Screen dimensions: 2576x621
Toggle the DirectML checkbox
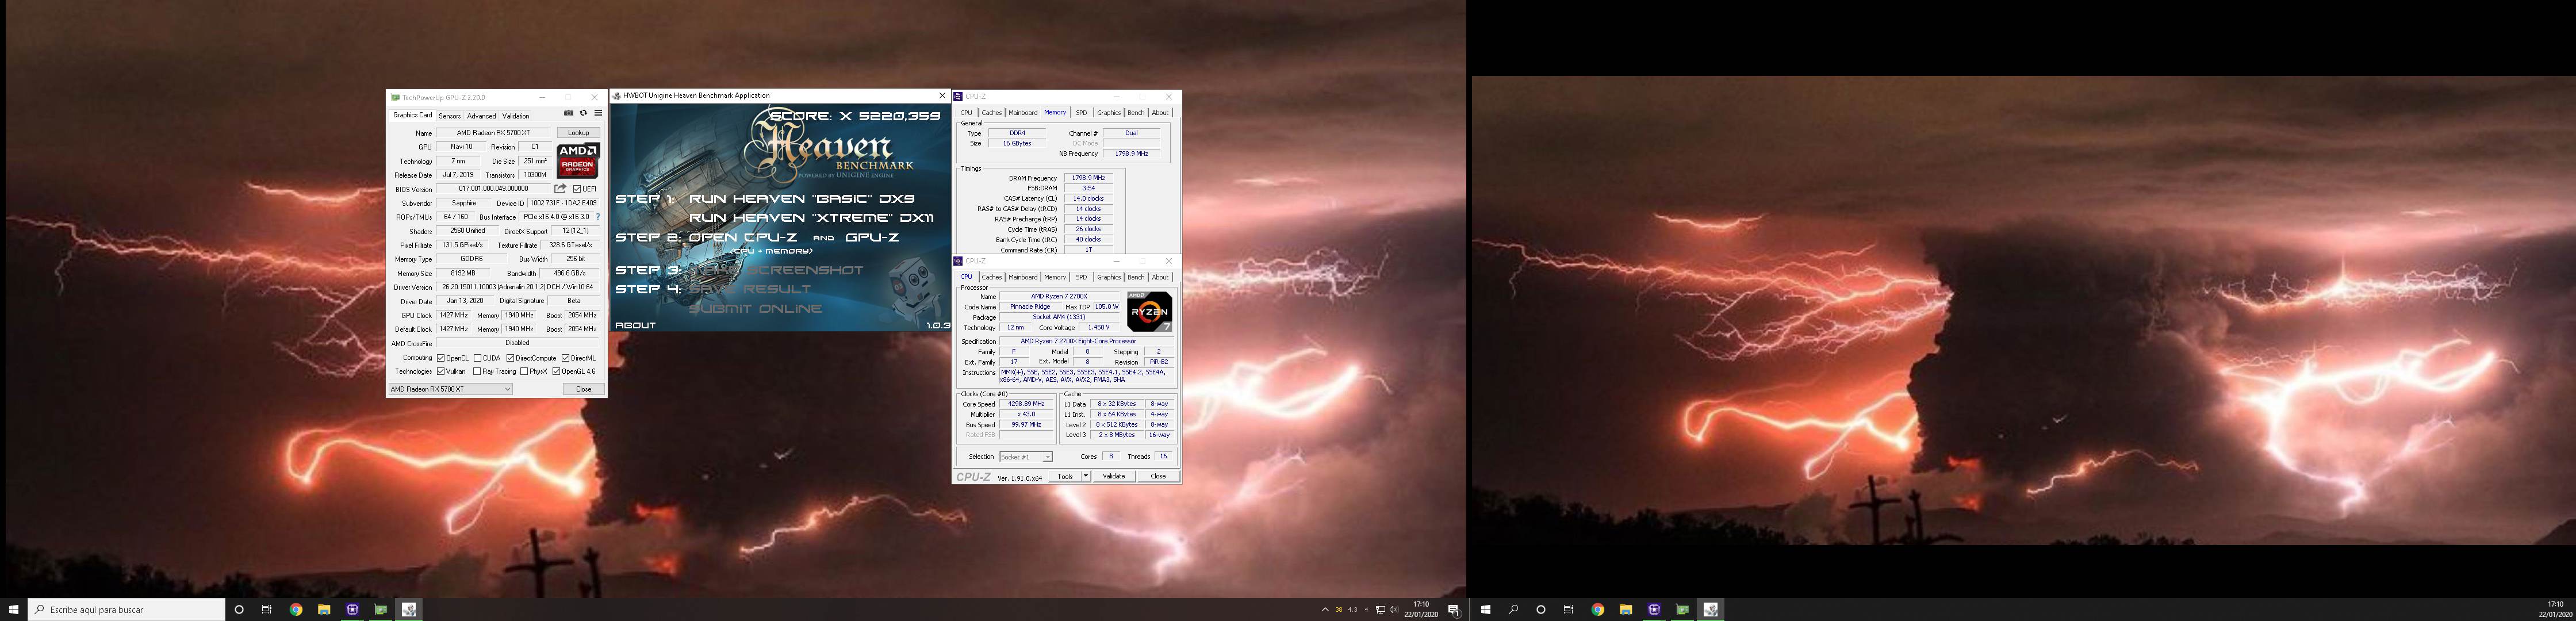pyautogui.click(x=566, y=358)
